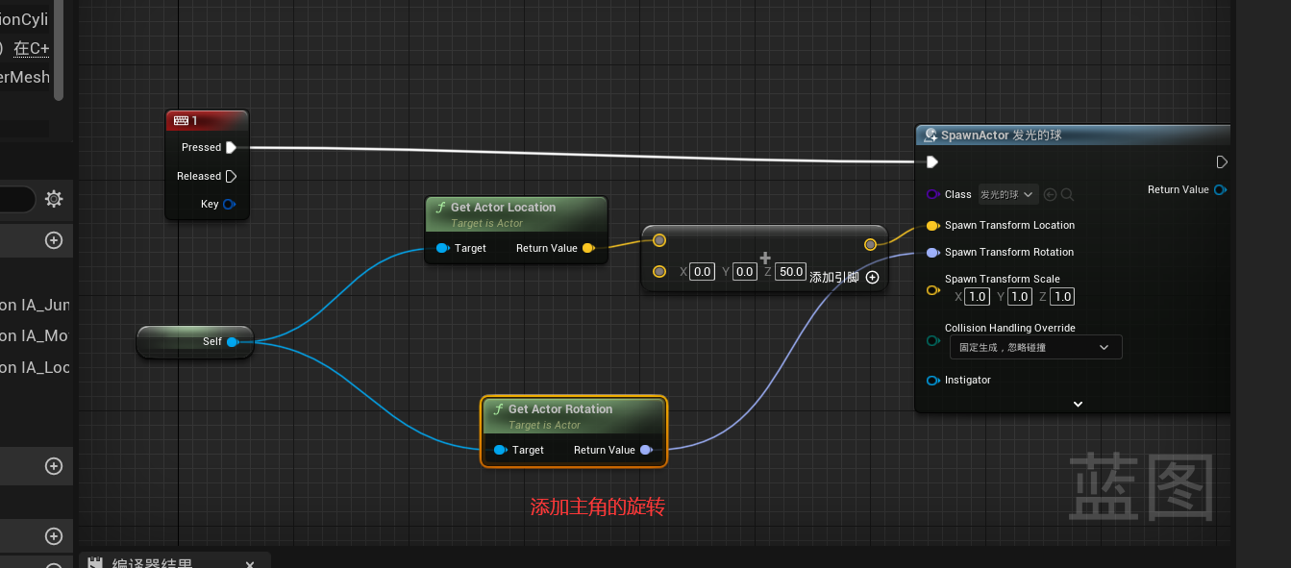Click the search field in the left panel
The height and width of the screenshot is (568, 1291).
pyautogui.click(x=17, y=199)
